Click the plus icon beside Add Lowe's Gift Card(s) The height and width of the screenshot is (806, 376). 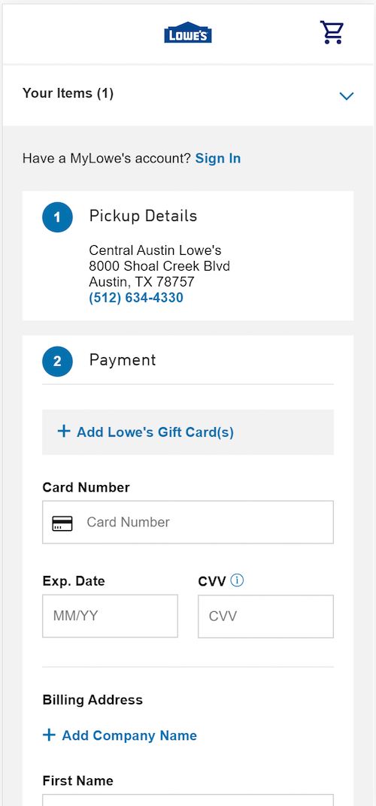(x=63, y=431)
